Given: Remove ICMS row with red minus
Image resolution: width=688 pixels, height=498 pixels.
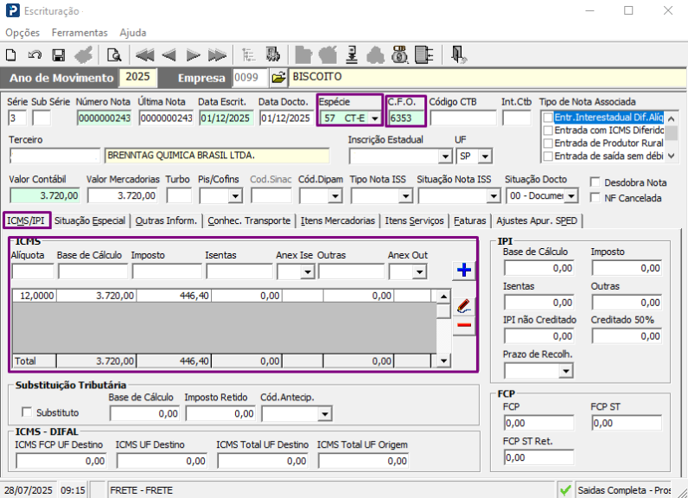Looking at the screenshot, I should (464, 326).
